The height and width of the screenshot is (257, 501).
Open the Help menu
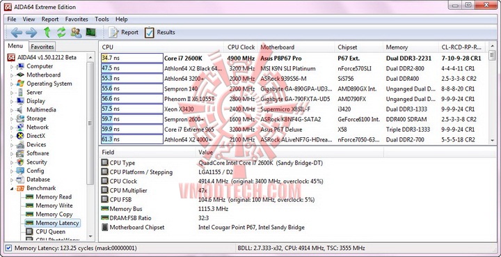click(x=121, y=20)
